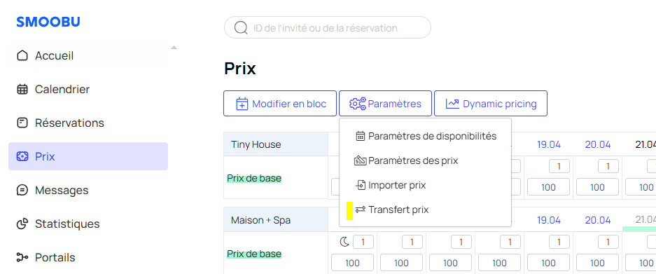The height and width of the screenshot is (274, 656).
Task: Open Statistiques pie chart icon
Action: click(22, 224)
